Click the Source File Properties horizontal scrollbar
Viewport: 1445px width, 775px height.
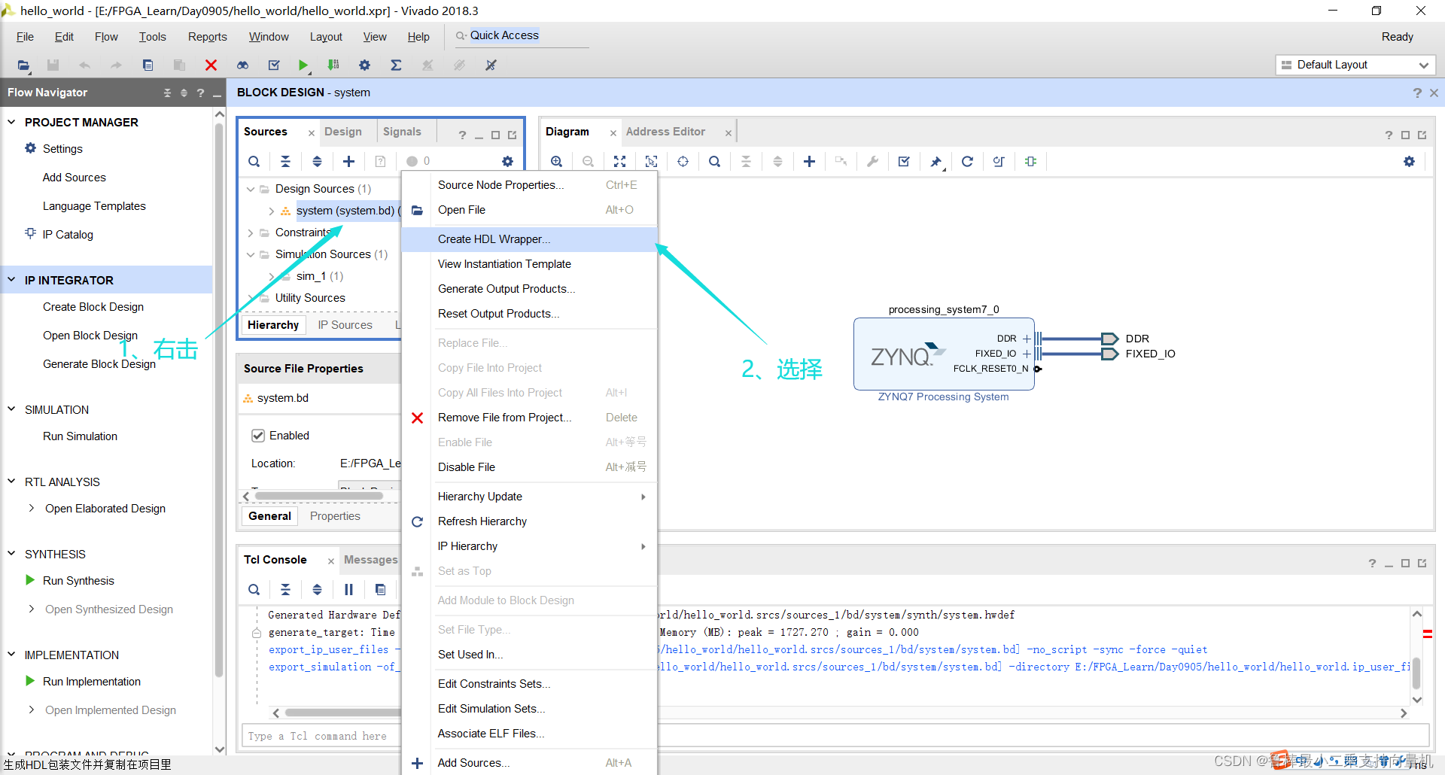pos(320,496)
